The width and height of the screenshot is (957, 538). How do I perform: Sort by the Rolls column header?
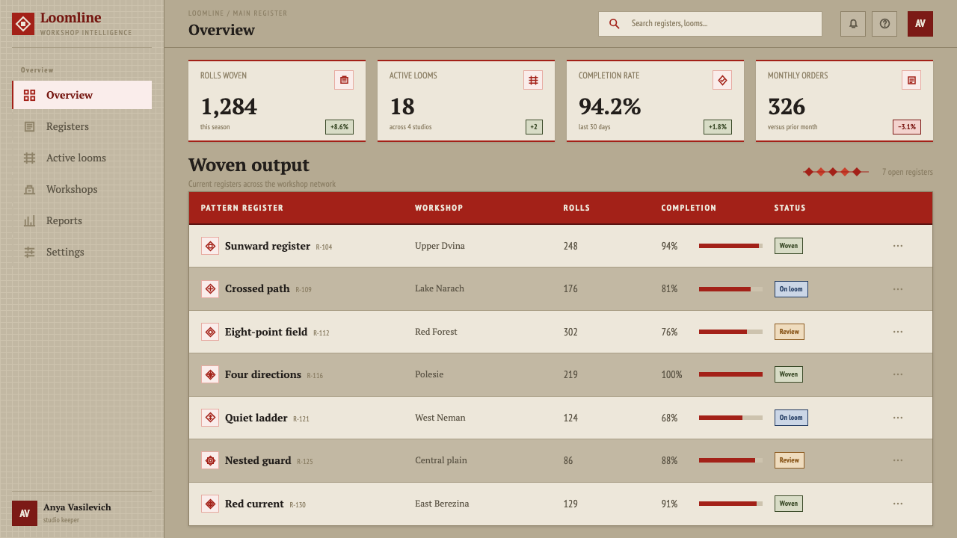[576, 208]
